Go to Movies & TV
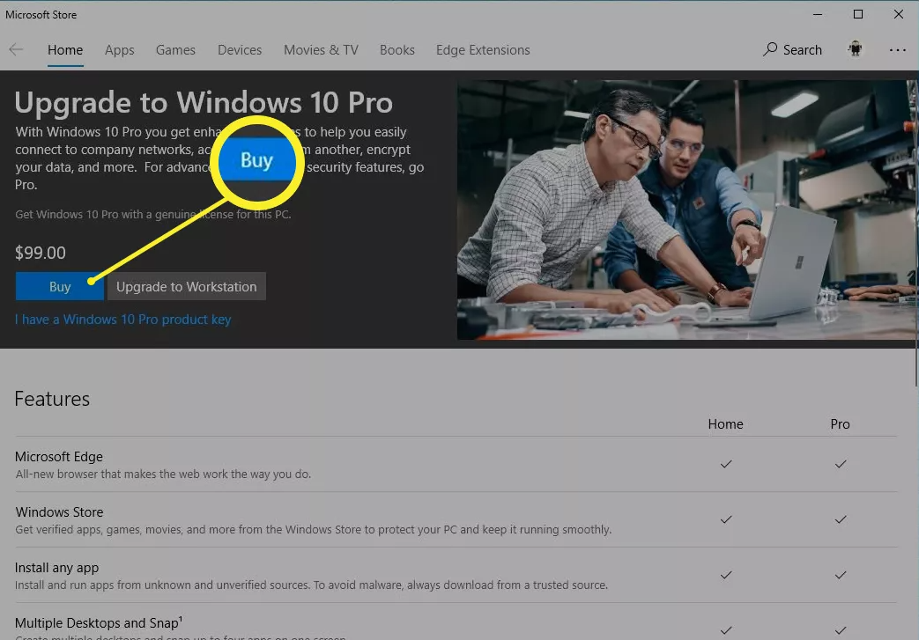The image size is (919, 640). [321, 50]
